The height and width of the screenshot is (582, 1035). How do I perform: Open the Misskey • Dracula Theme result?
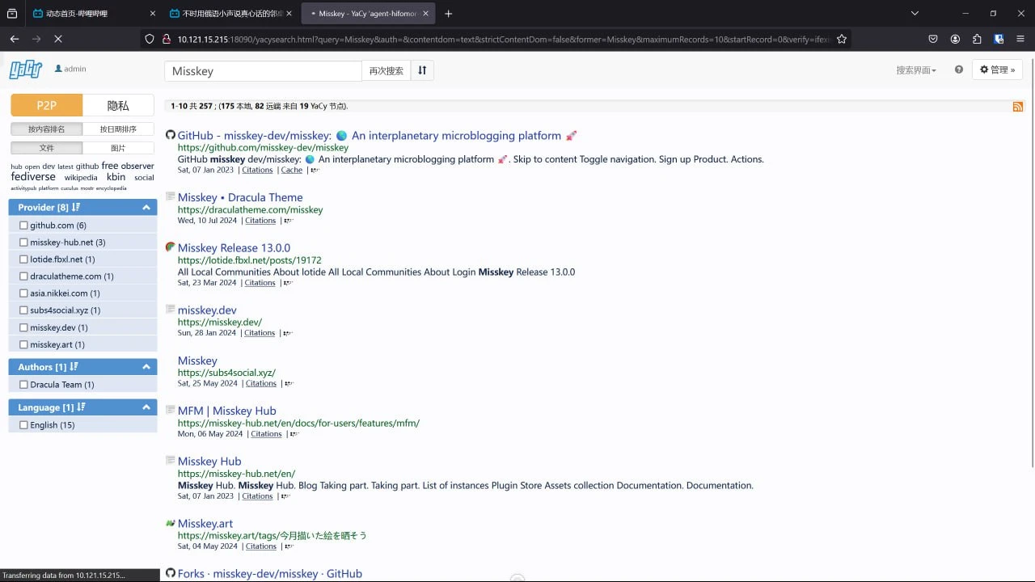tap(240, 197)
